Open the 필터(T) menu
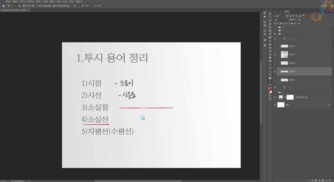The width and height of the screenshot is (334, 182). click(52, 1)
